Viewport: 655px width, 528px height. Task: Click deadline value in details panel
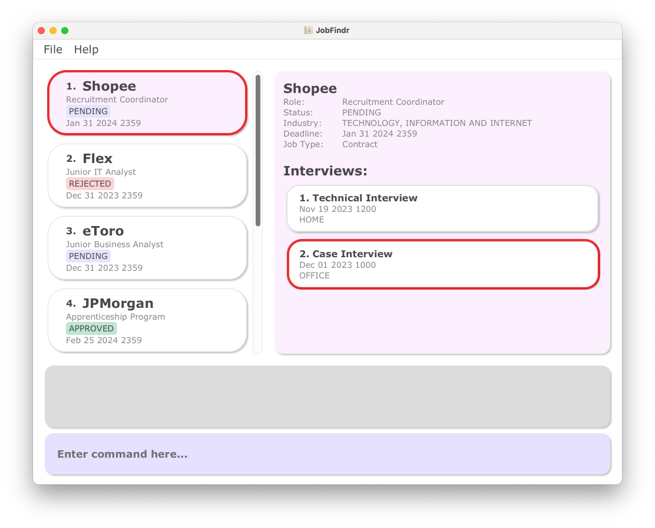click(x=379, y=134)
